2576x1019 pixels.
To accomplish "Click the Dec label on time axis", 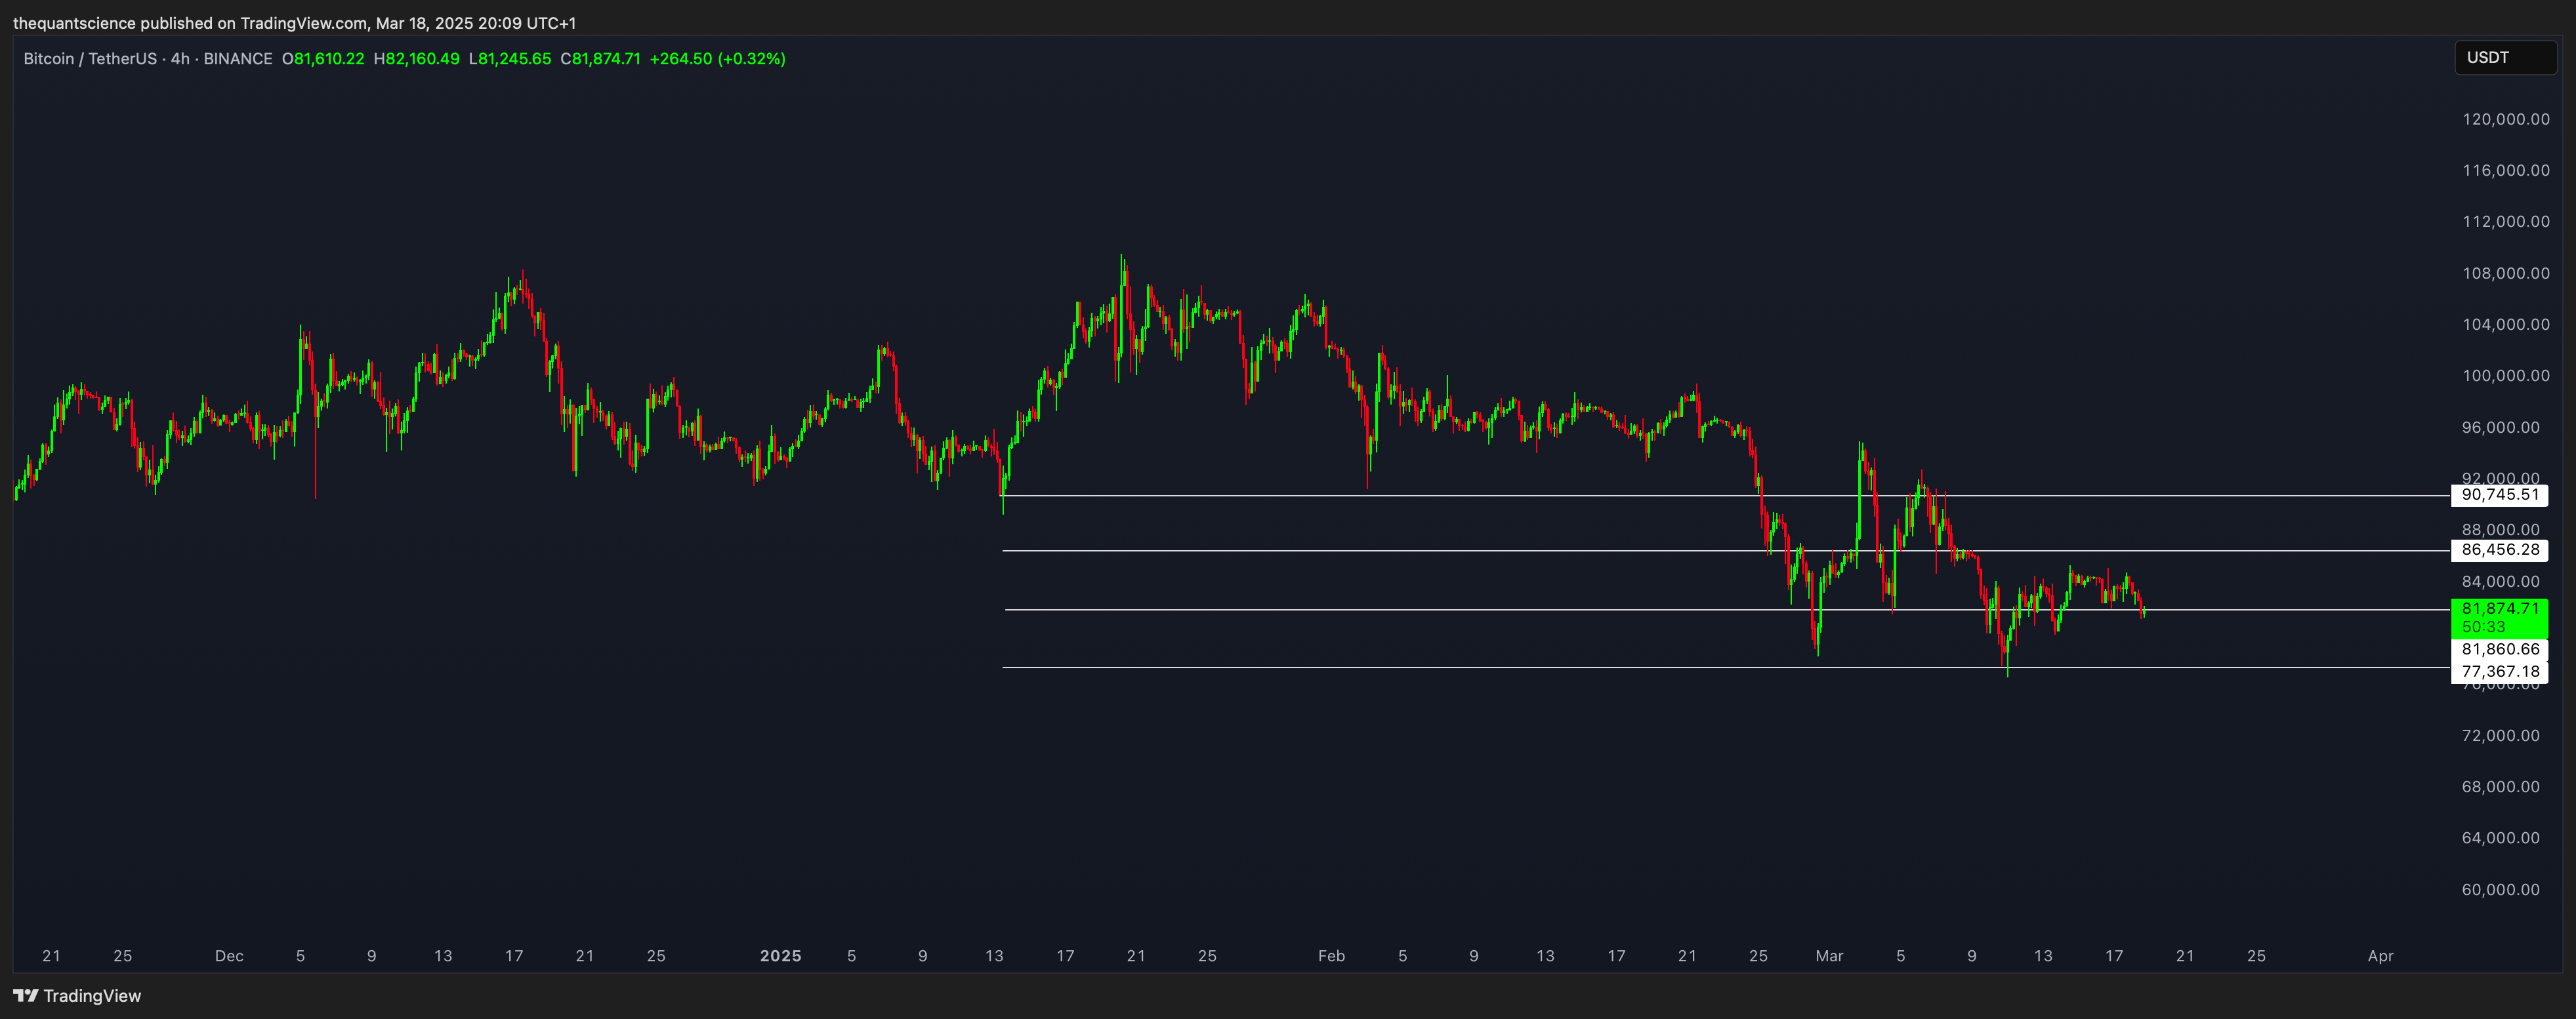I will (x=229, y=956).
